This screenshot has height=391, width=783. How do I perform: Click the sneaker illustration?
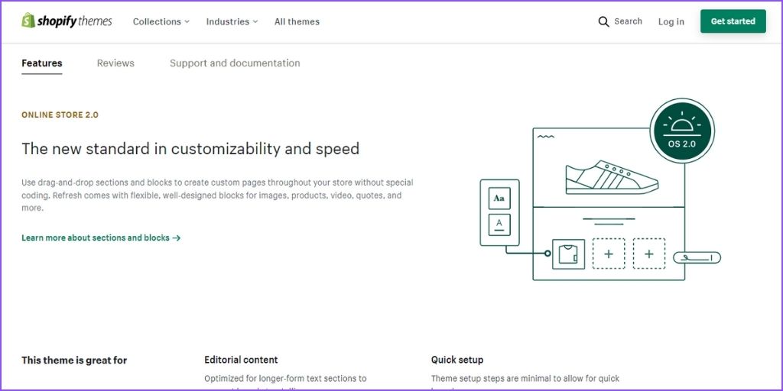pos(612,177)
